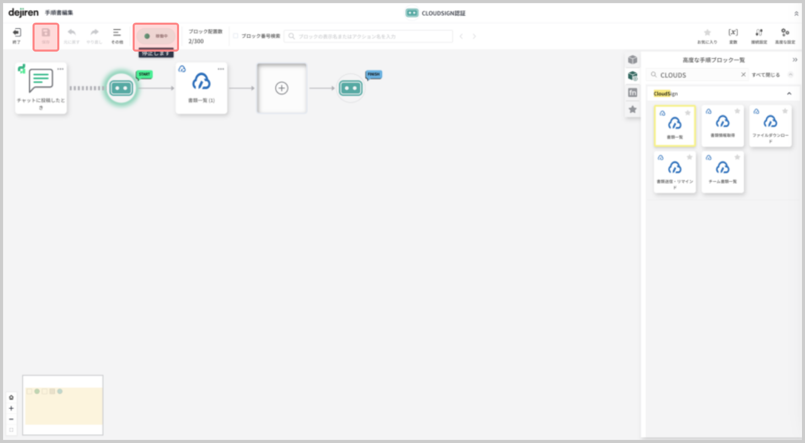
Task: Click the START label badge
Action: [144, 75]
